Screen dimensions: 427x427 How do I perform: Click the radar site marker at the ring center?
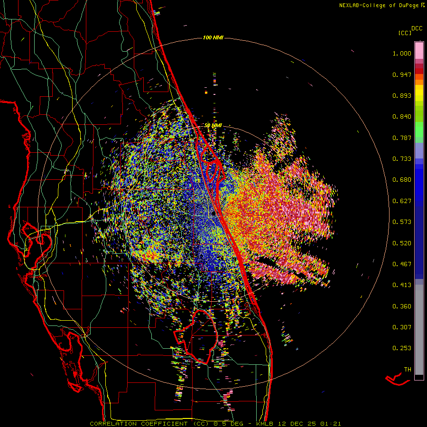[x=213, y=214]
